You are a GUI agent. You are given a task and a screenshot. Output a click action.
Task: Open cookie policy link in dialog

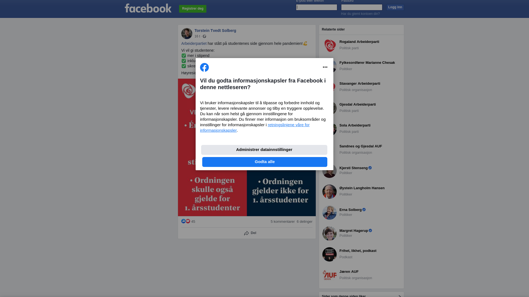[x=255, y=128]
